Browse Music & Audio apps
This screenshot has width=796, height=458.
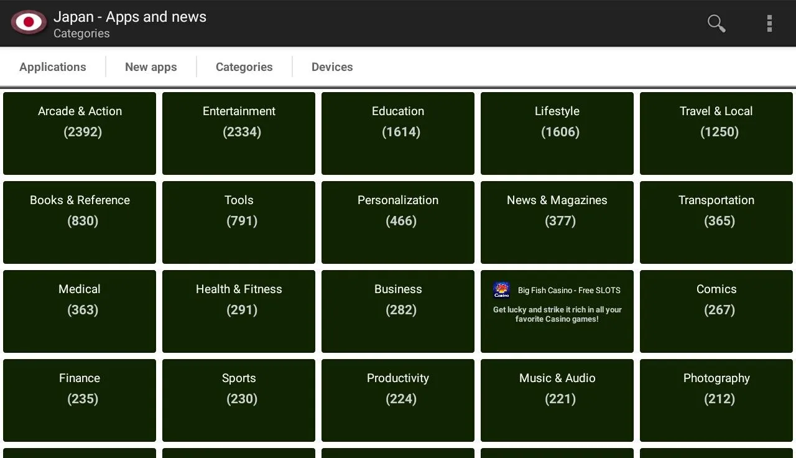click(557, 400)
